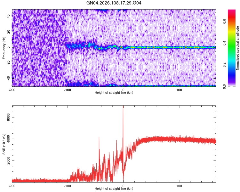Click the 100 tick label under the SNR plot

[179, 186]
